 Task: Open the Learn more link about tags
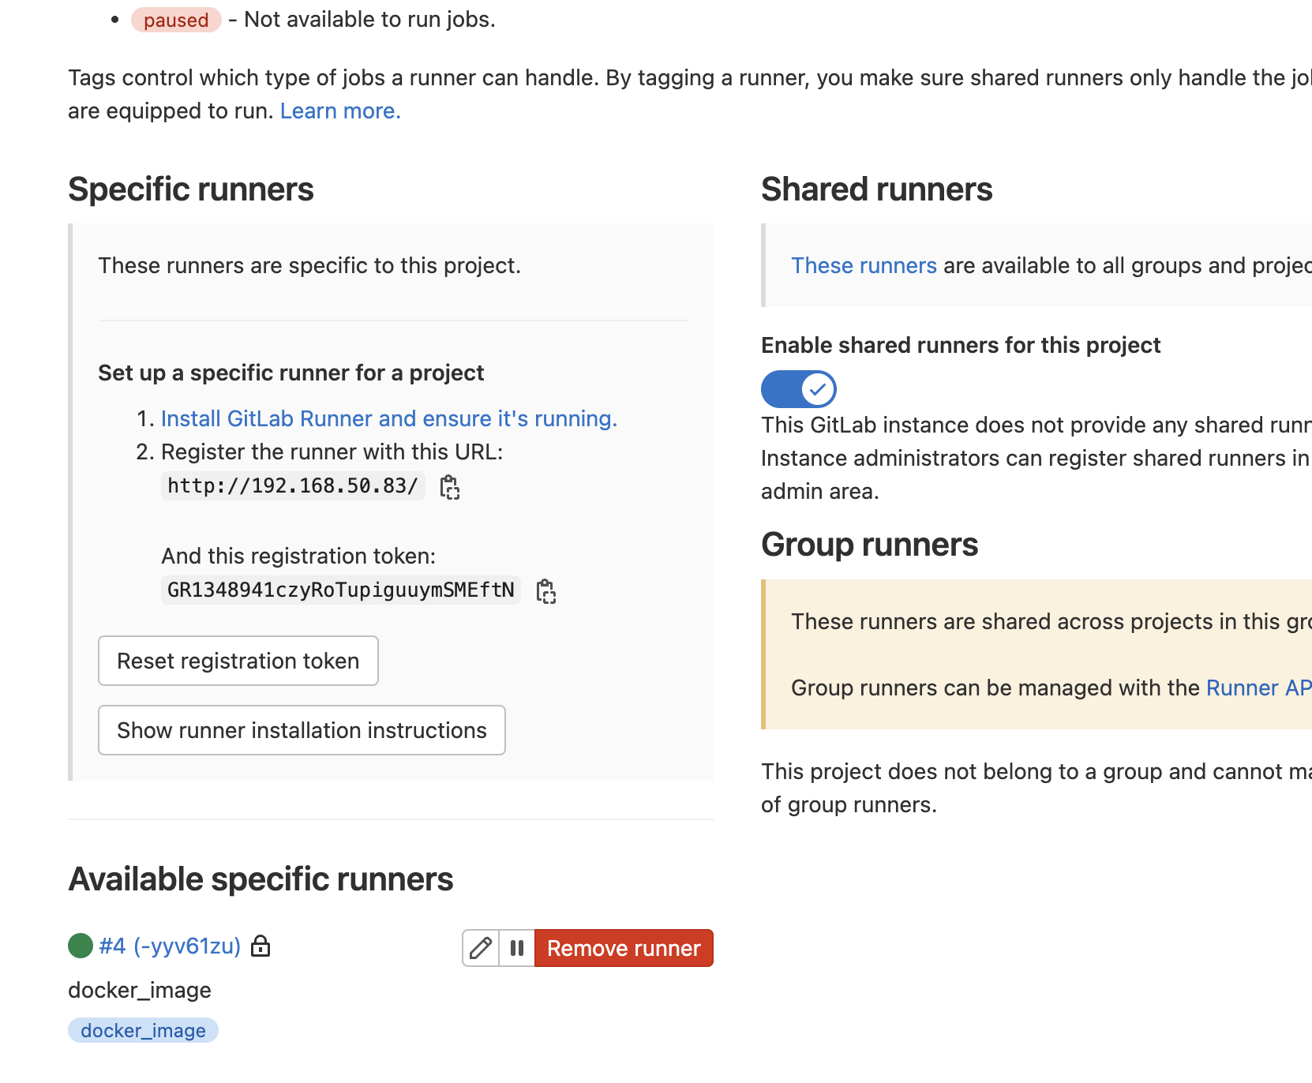click(340, 111)
